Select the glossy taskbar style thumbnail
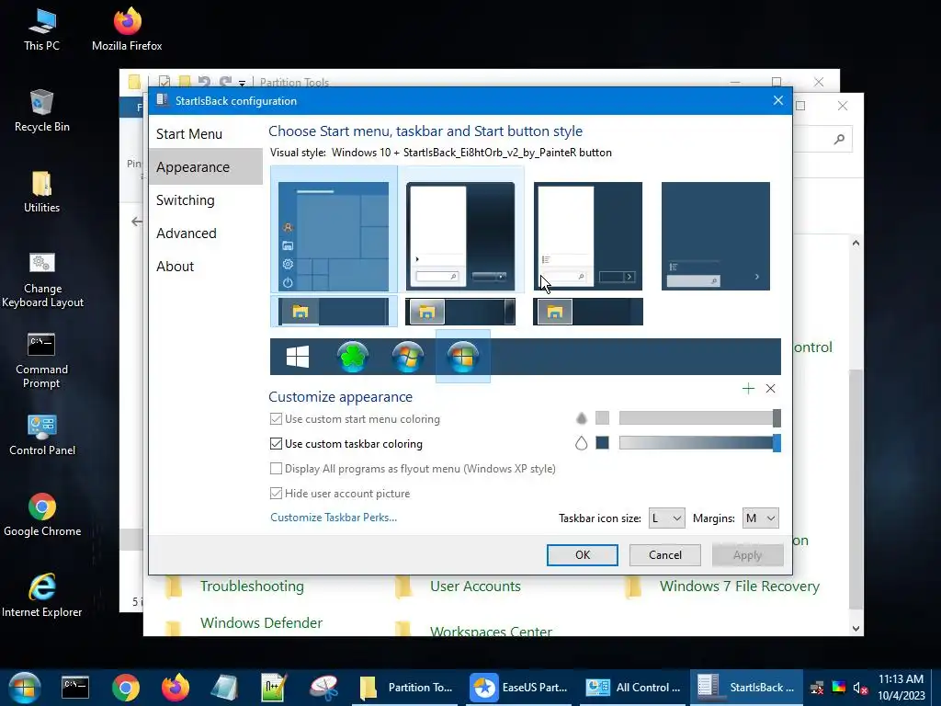The image size is (941, 706). point(460,312)
